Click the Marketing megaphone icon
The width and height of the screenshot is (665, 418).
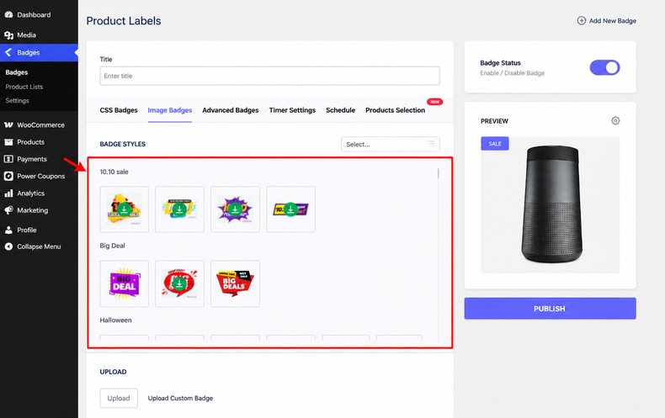coord(8,210)
